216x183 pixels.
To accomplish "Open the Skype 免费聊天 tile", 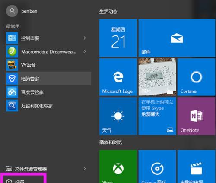I will (157, 116).
